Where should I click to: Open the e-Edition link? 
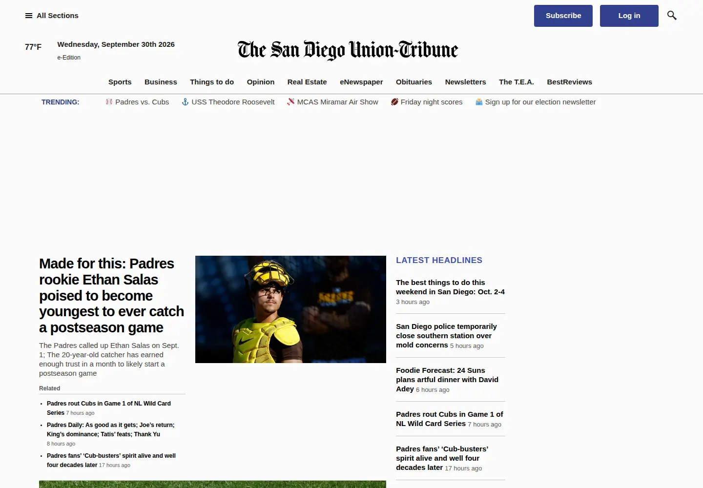[69, 58]
